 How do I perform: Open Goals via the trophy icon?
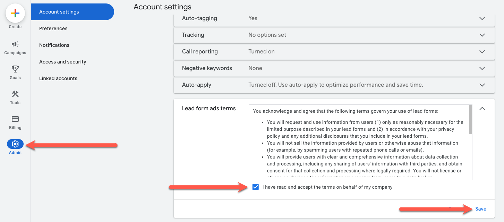pyautogui.click(x=15, y=69)
